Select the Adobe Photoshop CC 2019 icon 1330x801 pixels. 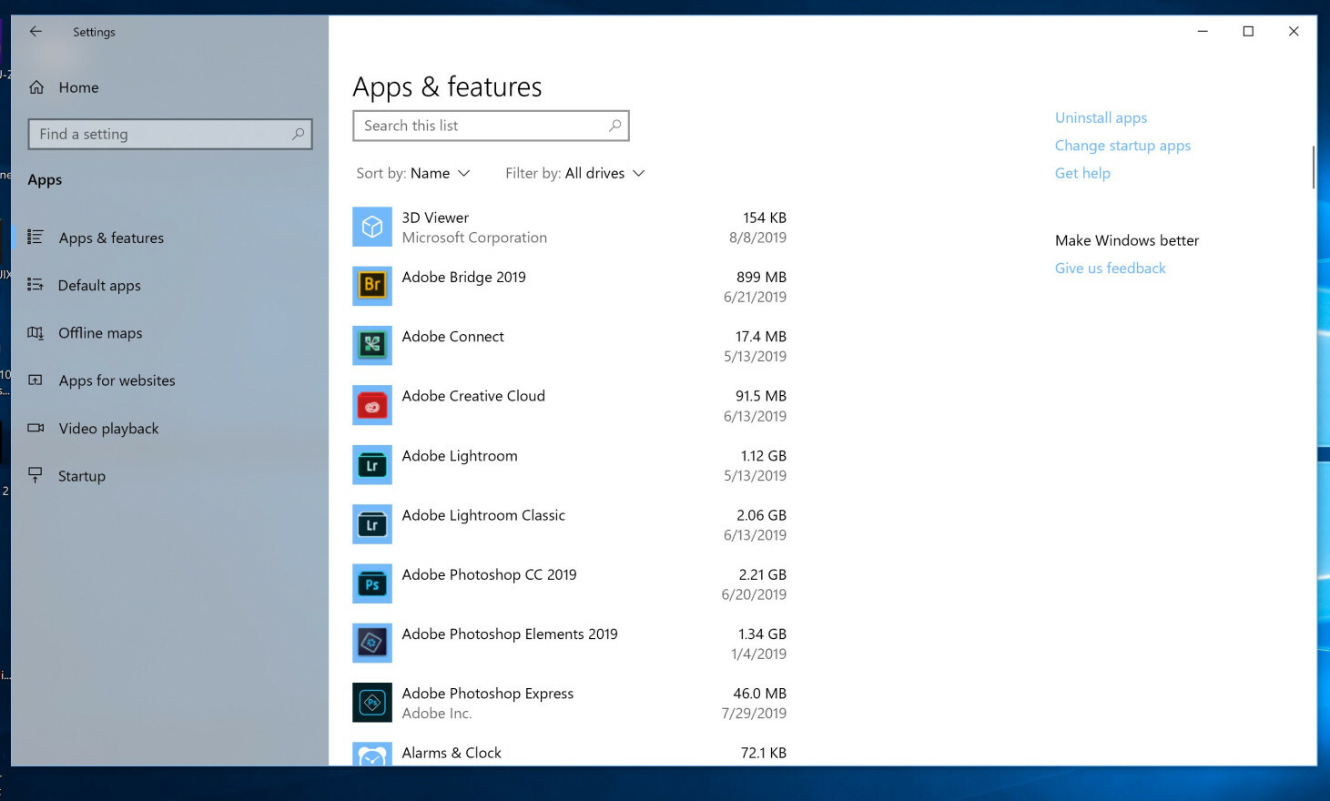[x=372, y=583]
